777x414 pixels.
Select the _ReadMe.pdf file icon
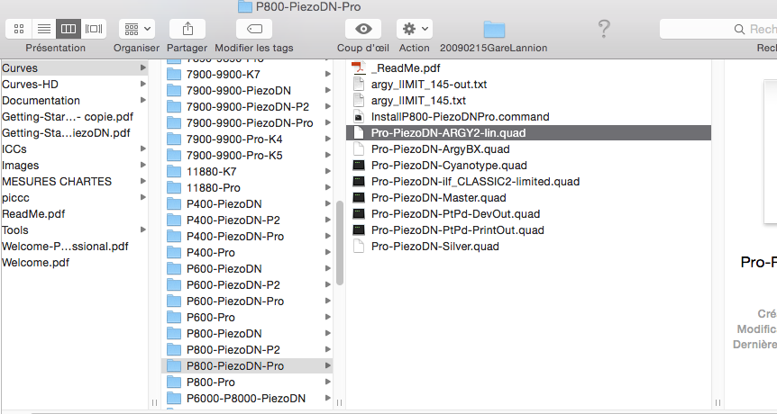click(x=359, y=68)
